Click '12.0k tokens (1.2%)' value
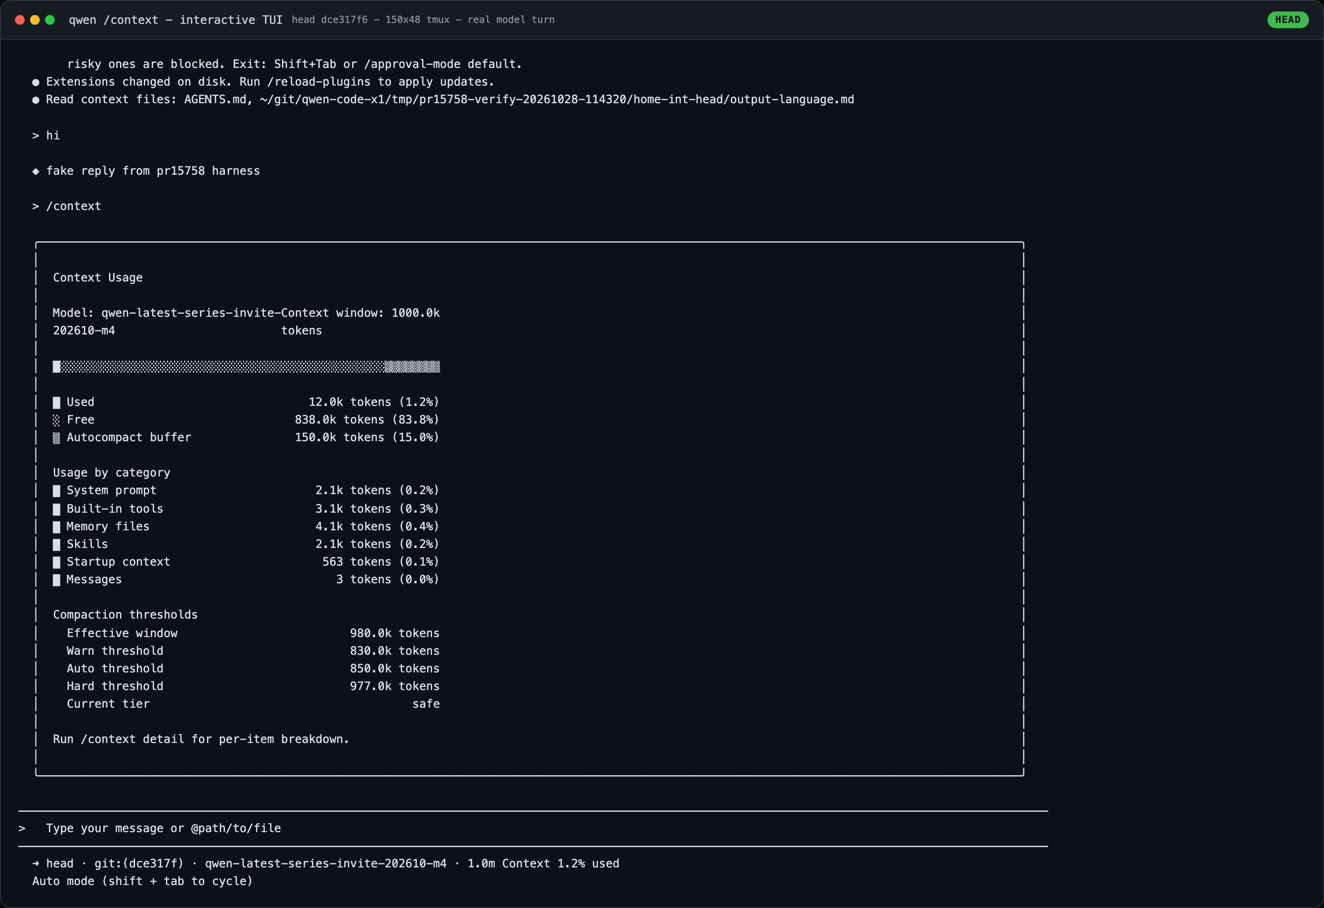Screen dimensions: 1324x908 click(x=374, y=401)
